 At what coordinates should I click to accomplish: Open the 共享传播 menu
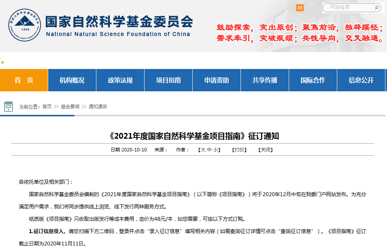[265, 80]
